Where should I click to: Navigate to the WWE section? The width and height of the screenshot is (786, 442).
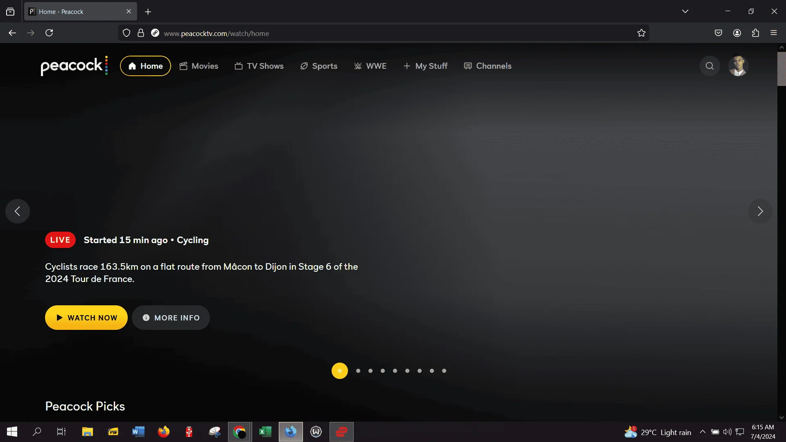click(370, 66)
